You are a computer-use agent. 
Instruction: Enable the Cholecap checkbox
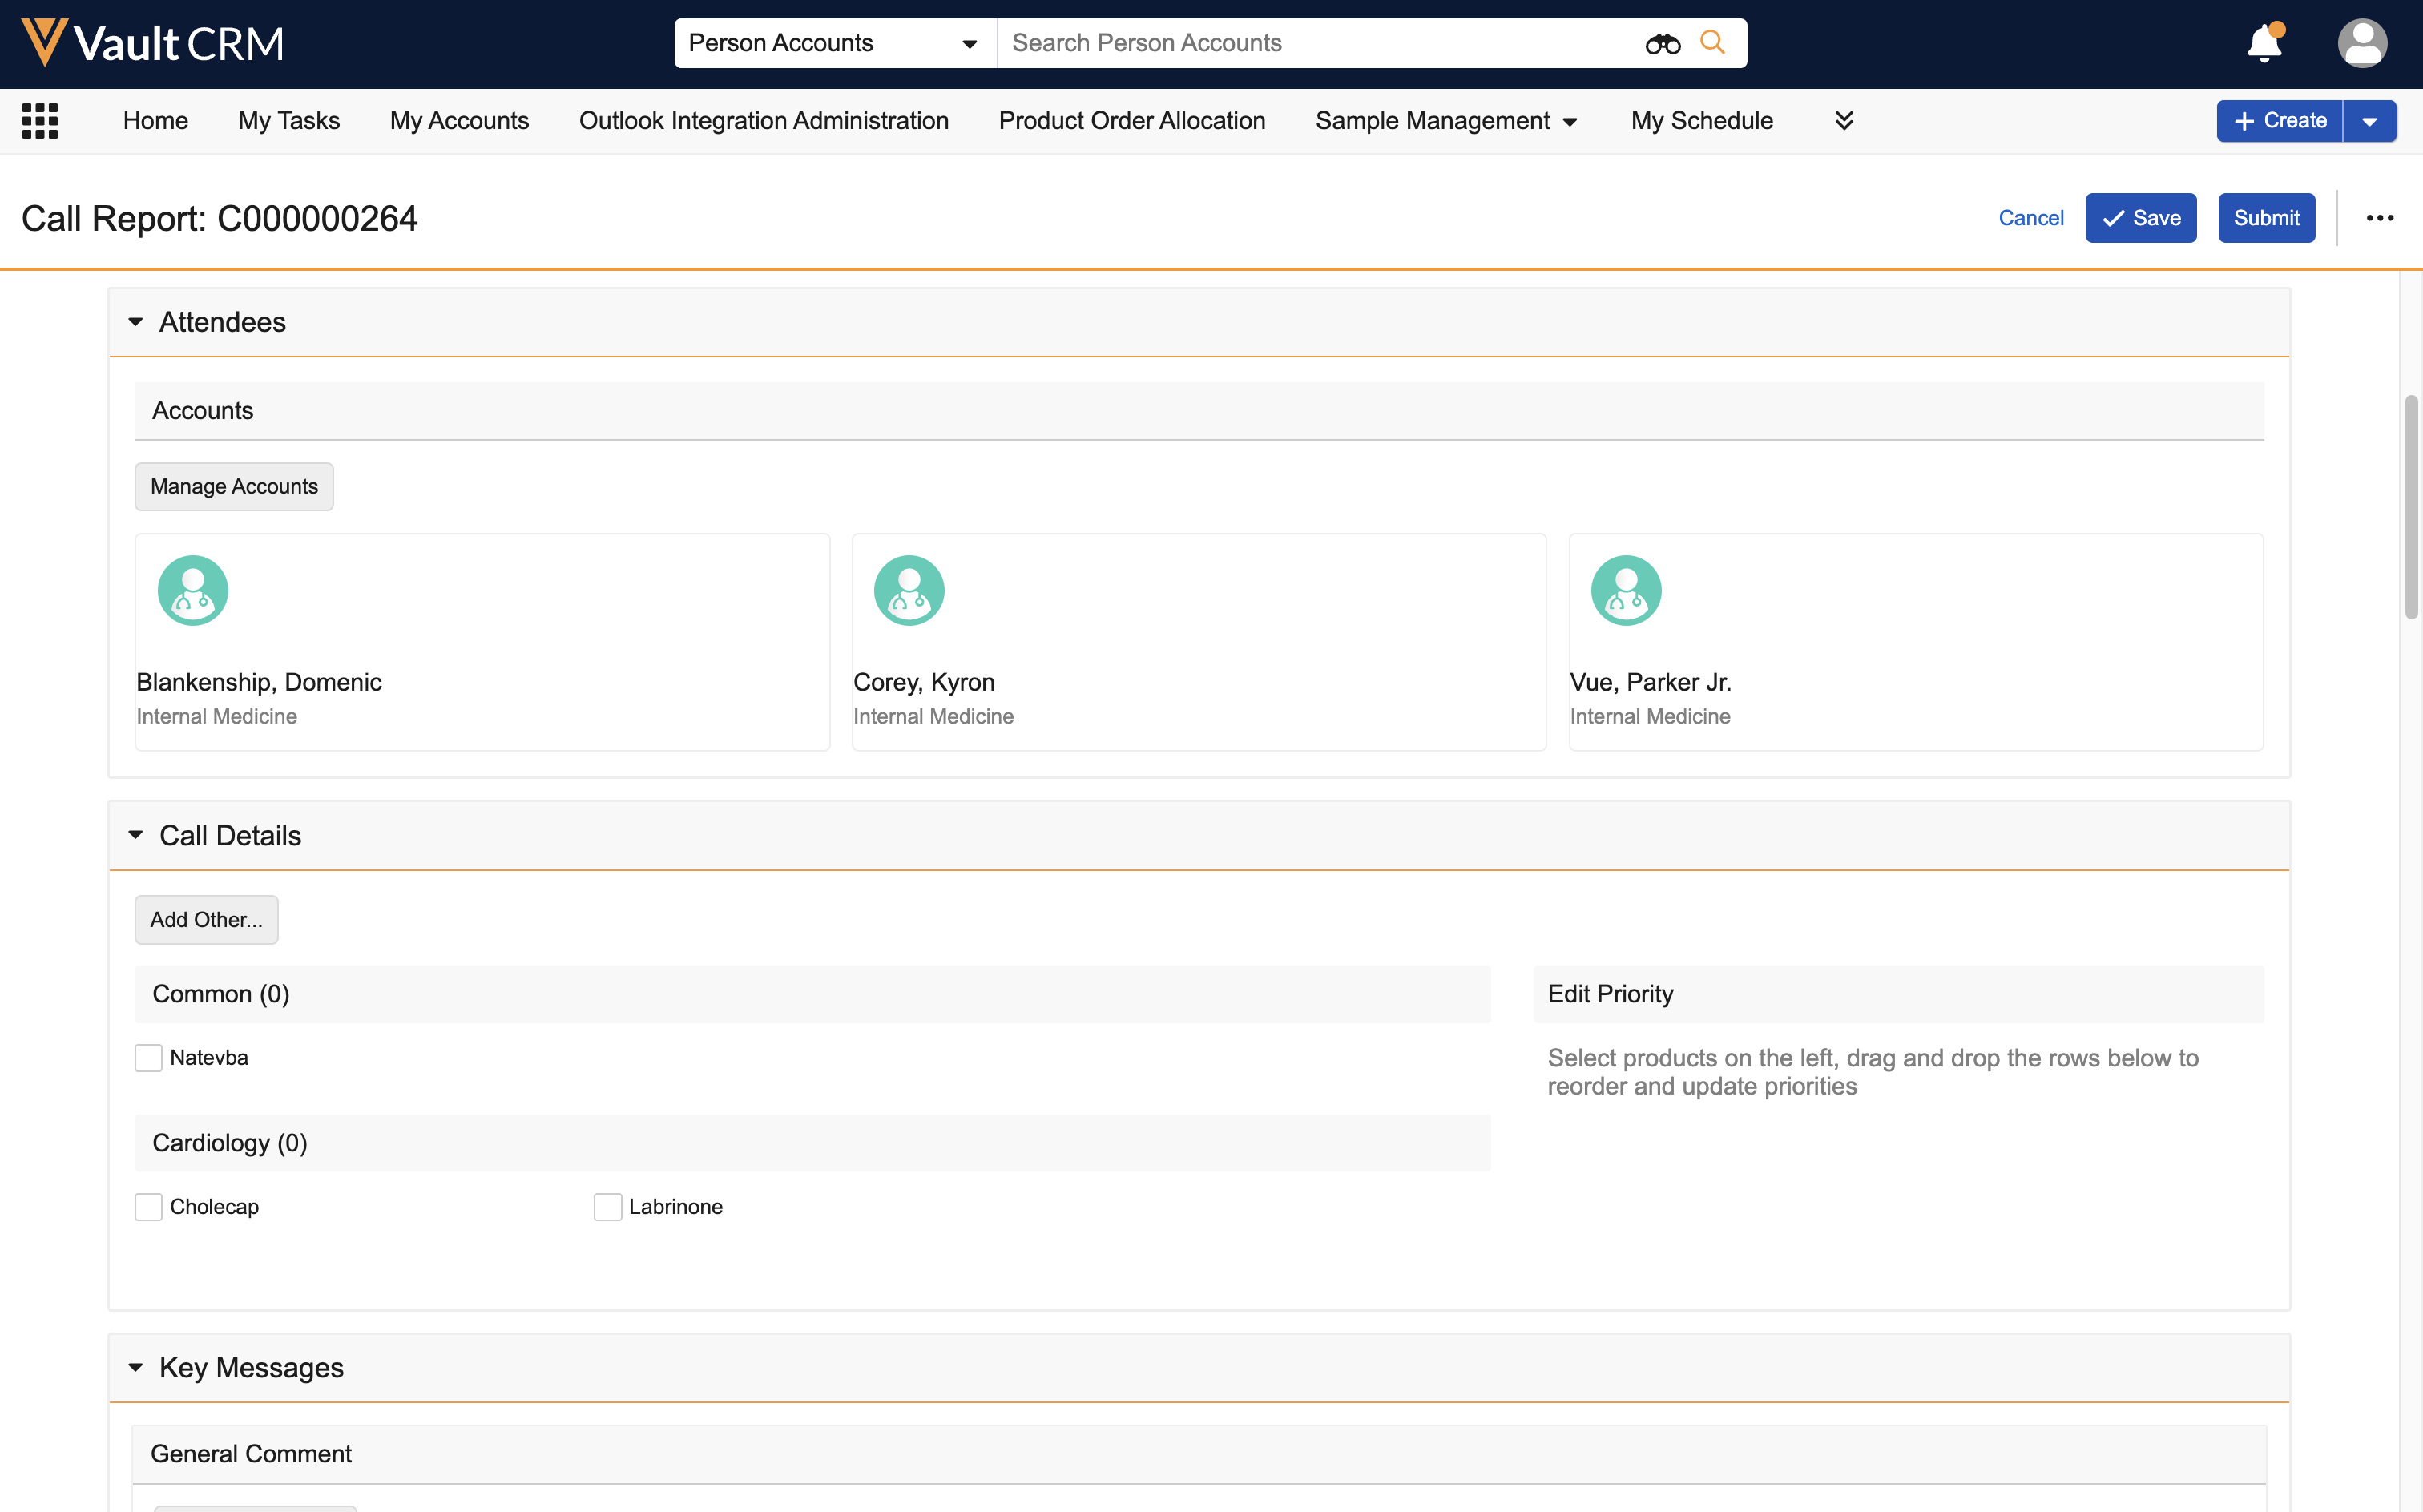tap(148, 1207)
